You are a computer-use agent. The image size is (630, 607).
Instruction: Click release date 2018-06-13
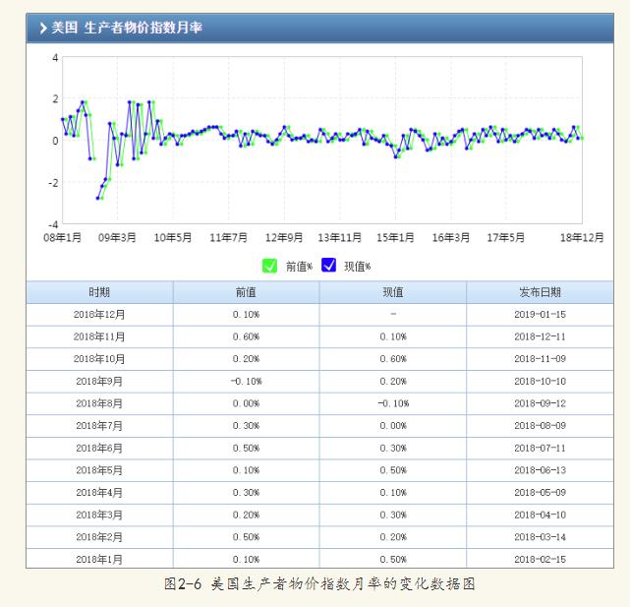pos(540,470)
